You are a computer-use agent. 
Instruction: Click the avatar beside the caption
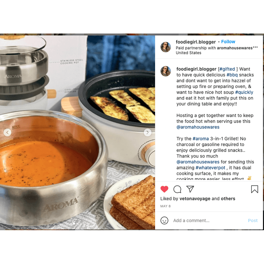pos(166,71)
